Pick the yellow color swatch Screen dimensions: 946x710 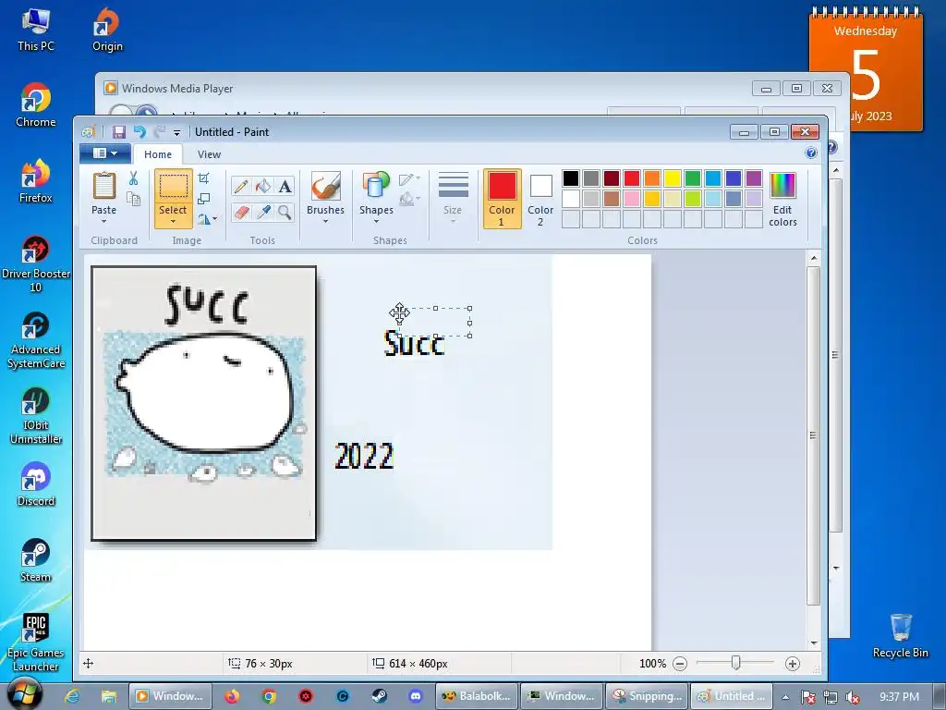673,178
